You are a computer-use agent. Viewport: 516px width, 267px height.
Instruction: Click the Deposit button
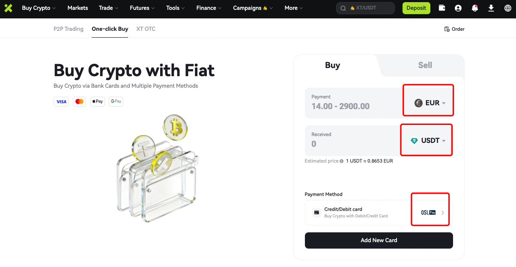[x=416, y=8]
